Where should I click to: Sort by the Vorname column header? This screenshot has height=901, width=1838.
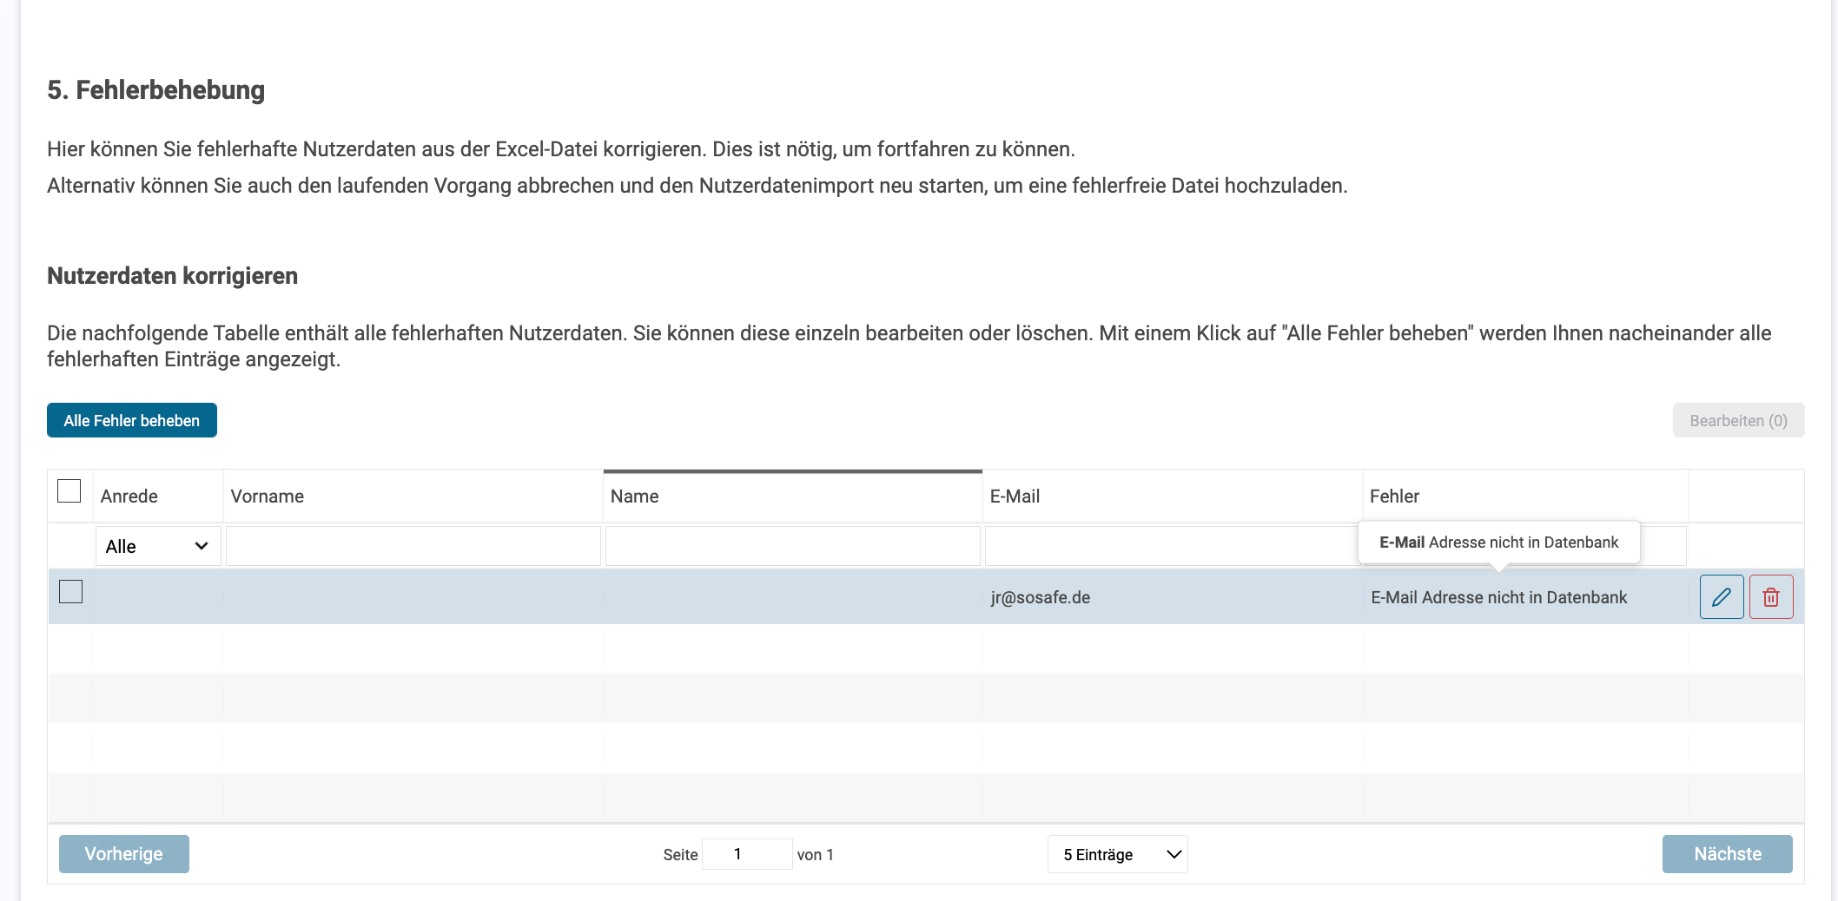point(412,497)
